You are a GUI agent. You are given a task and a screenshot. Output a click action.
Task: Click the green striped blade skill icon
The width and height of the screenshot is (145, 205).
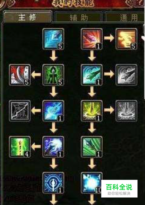pyautogui.click(x=92, y=147)
